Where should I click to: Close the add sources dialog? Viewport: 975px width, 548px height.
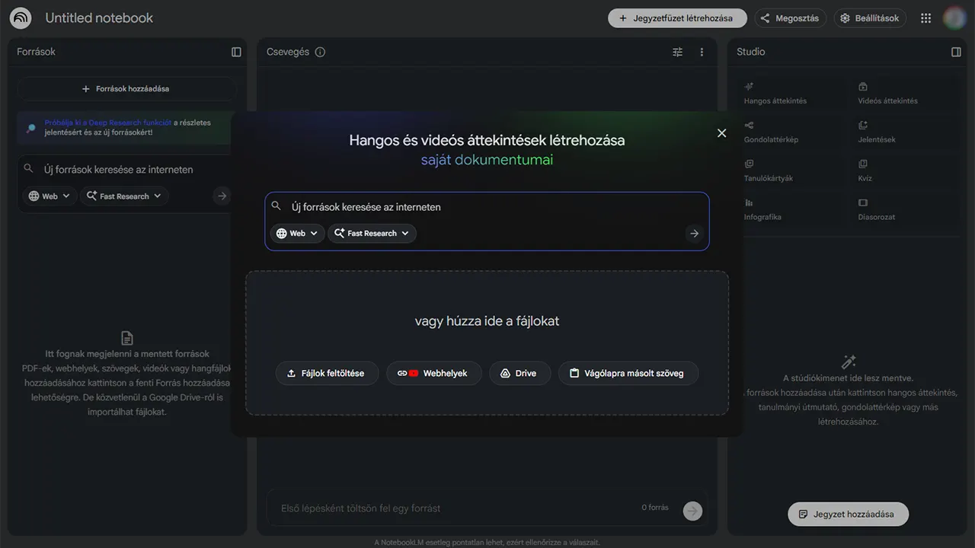tap(721, 133)
